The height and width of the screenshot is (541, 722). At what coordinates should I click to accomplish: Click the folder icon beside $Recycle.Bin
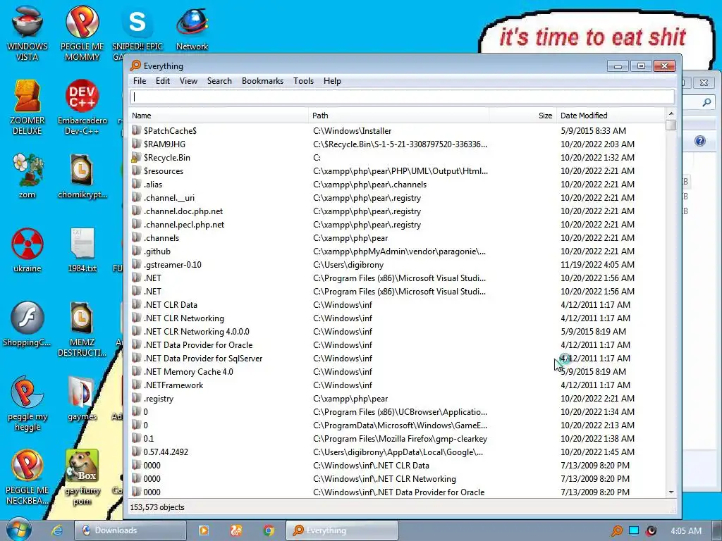coord(136,157)
